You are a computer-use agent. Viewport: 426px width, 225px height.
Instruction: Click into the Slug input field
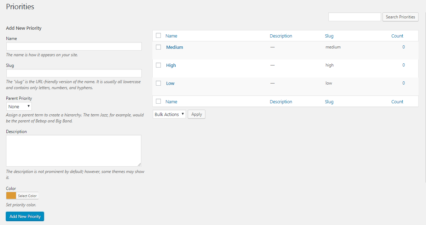coord(74,73)
